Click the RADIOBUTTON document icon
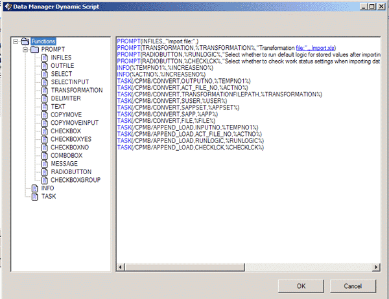389x299 pixels. coord(45,172)
